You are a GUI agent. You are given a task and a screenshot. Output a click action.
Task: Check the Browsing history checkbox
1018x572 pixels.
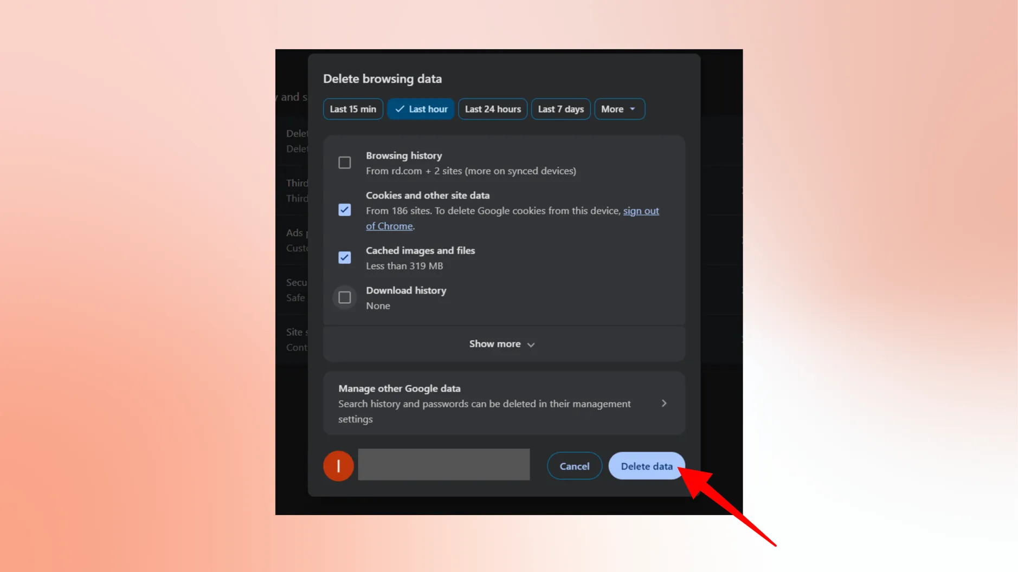click(345, 162)
